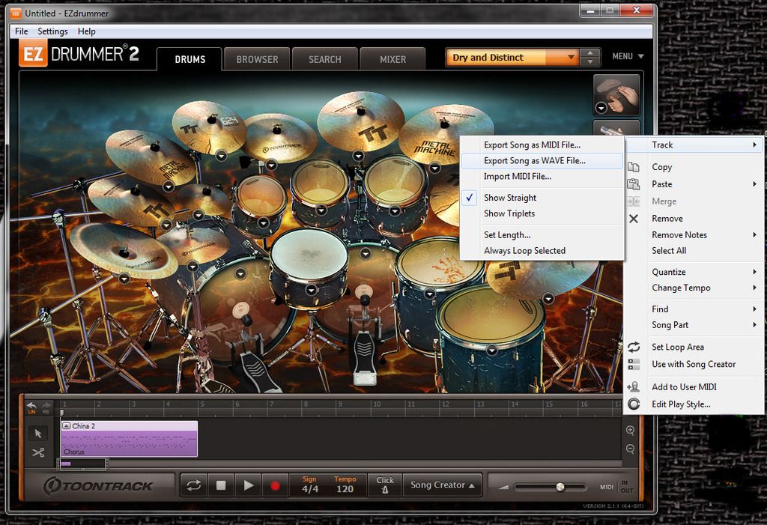Select the scissors cut tool
This screenshot has height=525, width=767.
tap(38, 452)
